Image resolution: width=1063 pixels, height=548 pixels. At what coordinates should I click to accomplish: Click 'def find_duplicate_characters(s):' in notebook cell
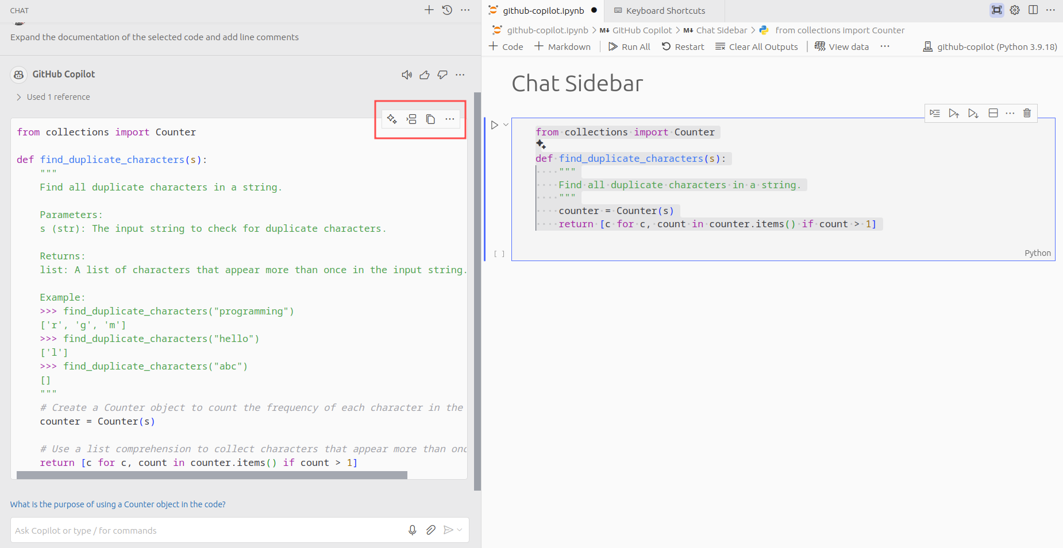pyautogui.click(x=631, y=158)
